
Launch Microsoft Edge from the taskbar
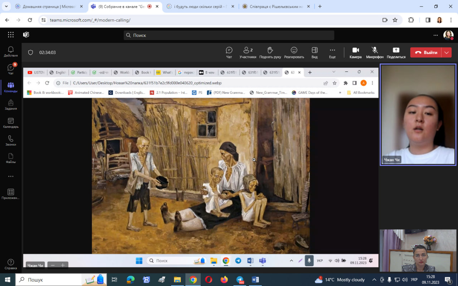tap(131, 280)
